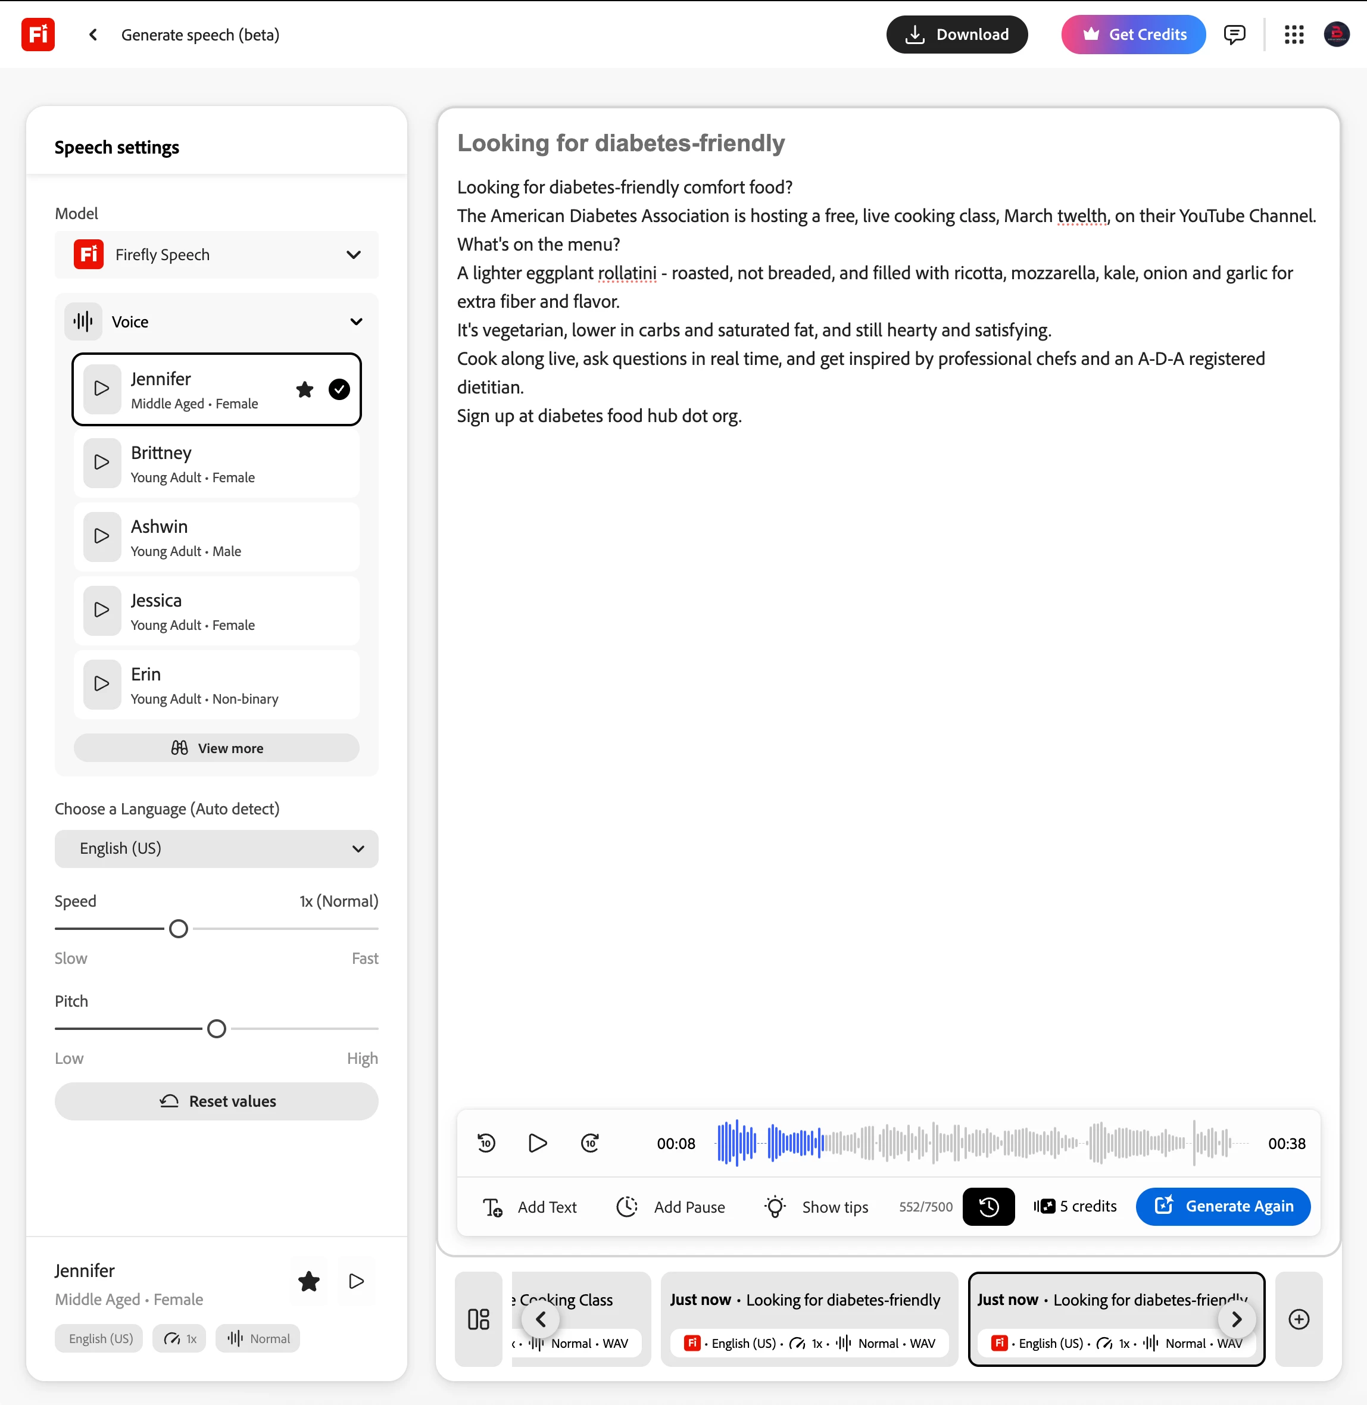Open generation history clock icon
This screenshot has width=1367, height=1405.
[988, 1206]
